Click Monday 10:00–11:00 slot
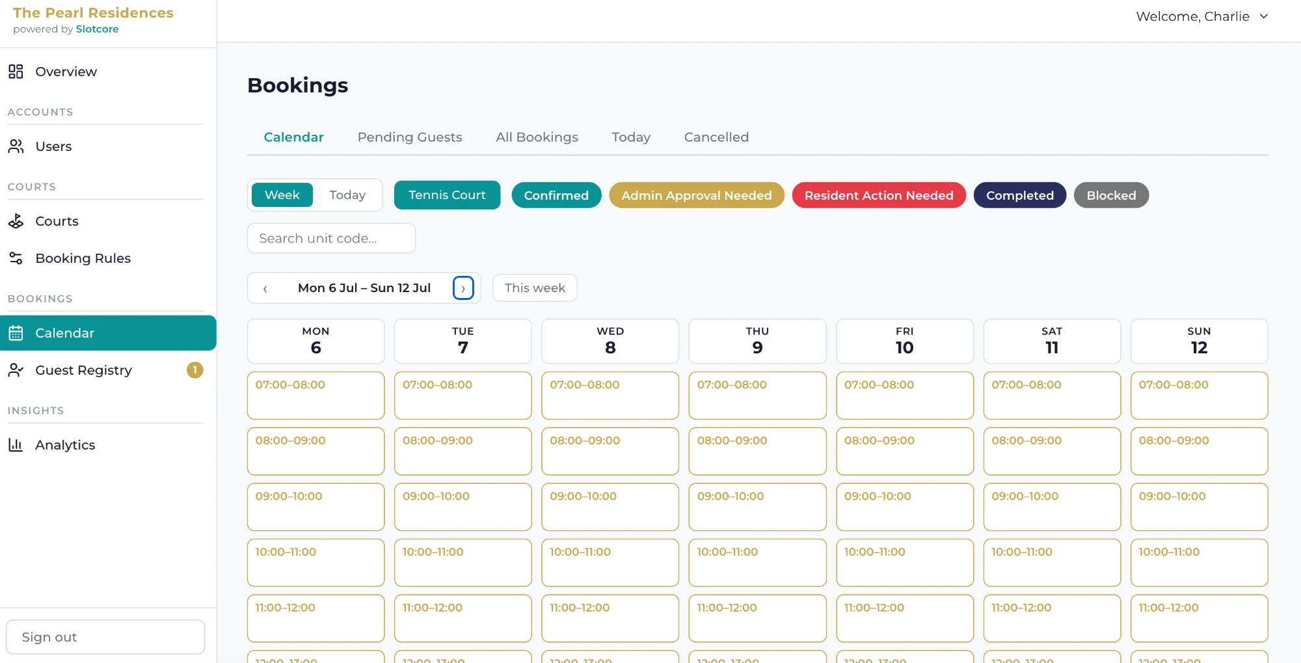The image size is (1301, 663). pyautogui.click(x=315, y=563)
